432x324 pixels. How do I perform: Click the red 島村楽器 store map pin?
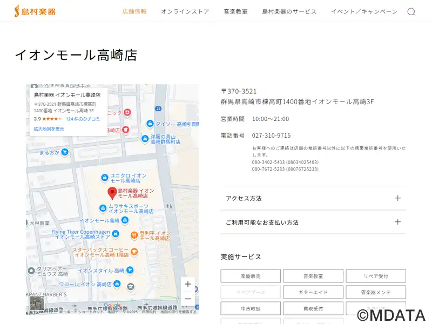click(x=112, y=193)
